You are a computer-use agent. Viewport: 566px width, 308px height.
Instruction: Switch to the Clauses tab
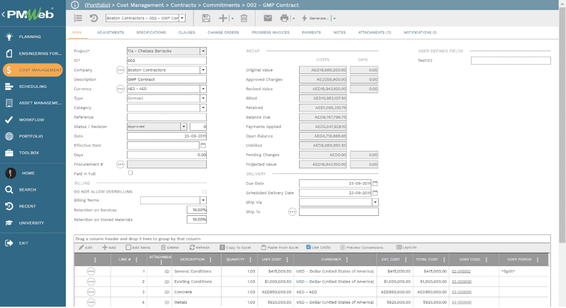[187, 33]
